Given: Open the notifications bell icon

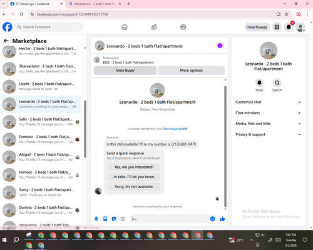Looking at the screenshot, I should tap(289, 27).
